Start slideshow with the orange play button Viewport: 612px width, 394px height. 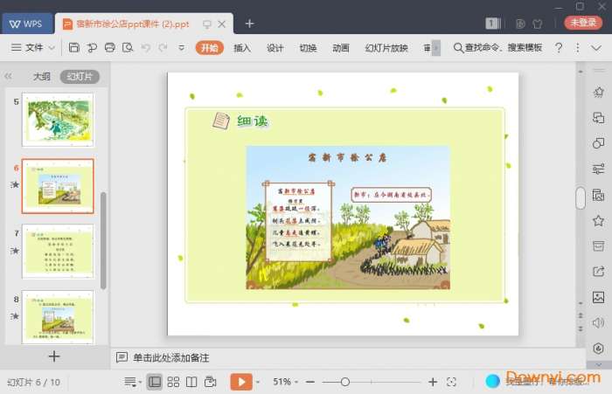(x=241, y=382)
